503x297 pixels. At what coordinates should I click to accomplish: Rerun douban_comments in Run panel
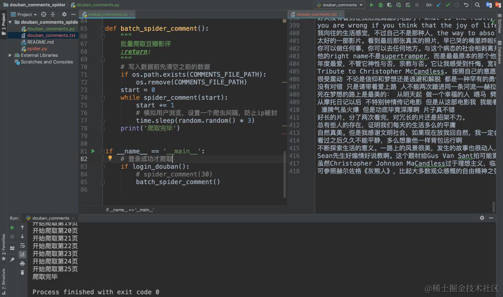tap(12, 228)
